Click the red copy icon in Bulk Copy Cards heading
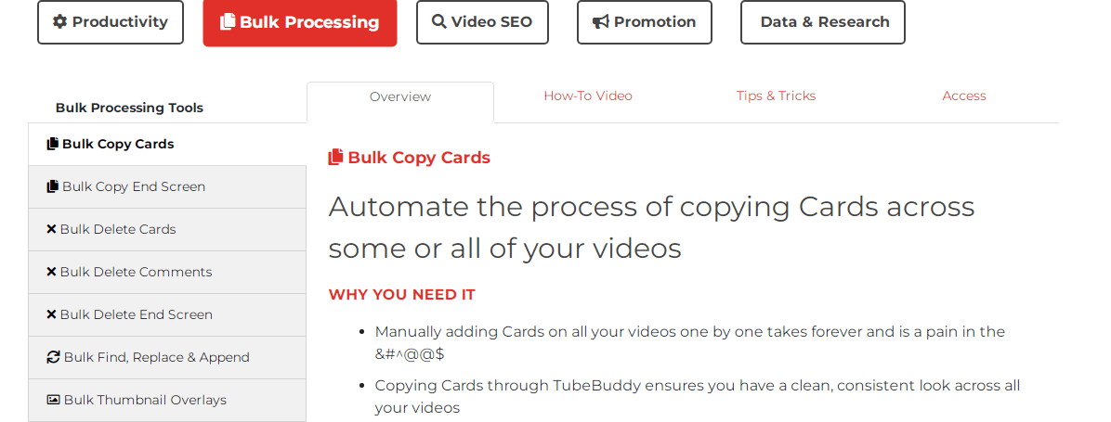1111x422 pixels. pyautogui.click(x=336, y=157)
